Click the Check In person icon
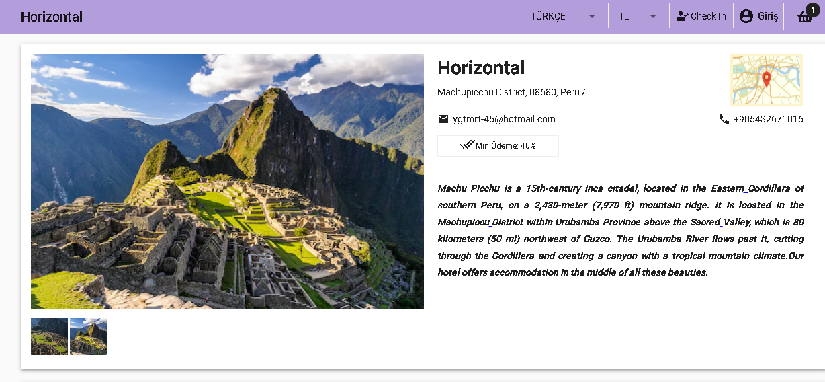The image size is (825, 382). coord(682,16)
